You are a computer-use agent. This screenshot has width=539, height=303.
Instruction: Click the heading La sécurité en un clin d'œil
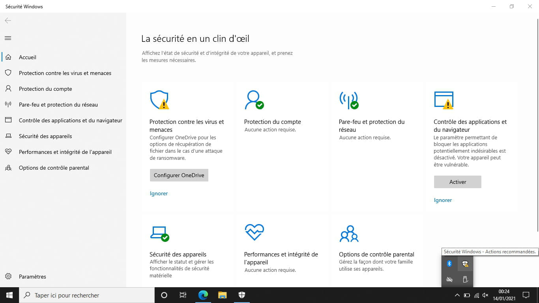point(195,39)
